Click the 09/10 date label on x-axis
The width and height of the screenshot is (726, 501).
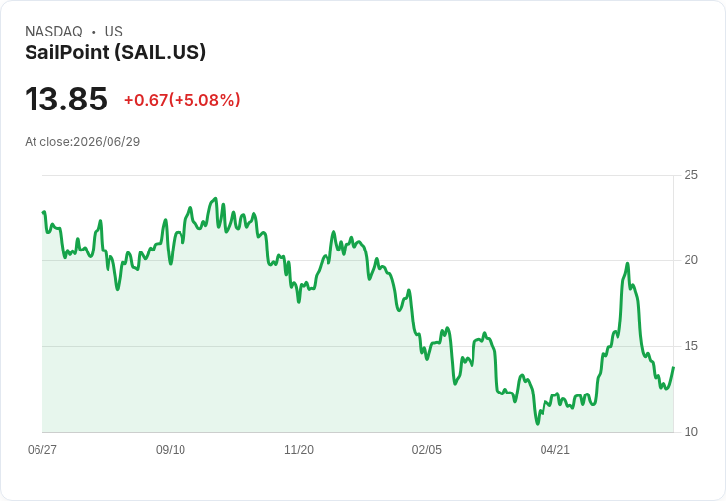click(x=171, y=449)
